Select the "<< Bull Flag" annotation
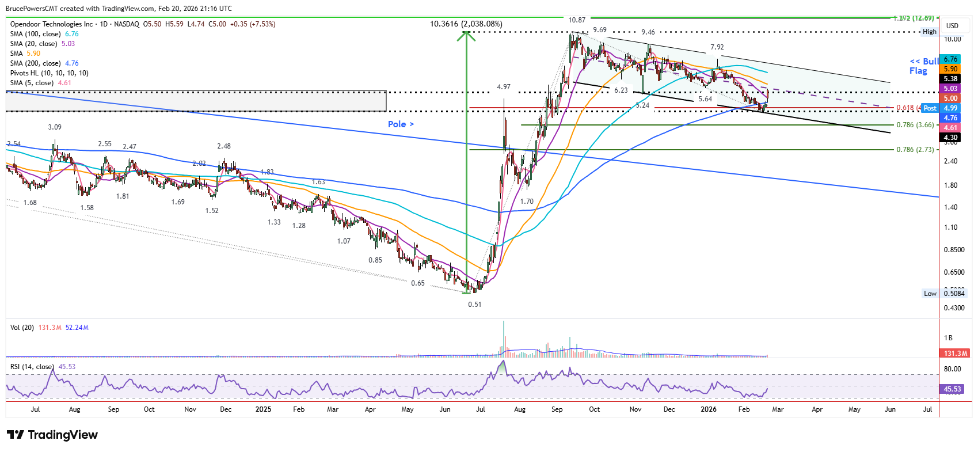Image resolution: width=978 pixels, height=452 pixels. click(923, 66)
